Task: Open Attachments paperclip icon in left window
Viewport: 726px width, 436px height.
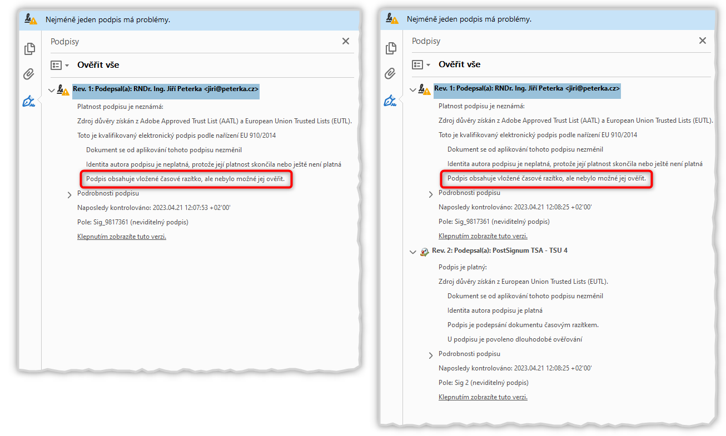Action: pyautogui.click(x=29, y=74)
